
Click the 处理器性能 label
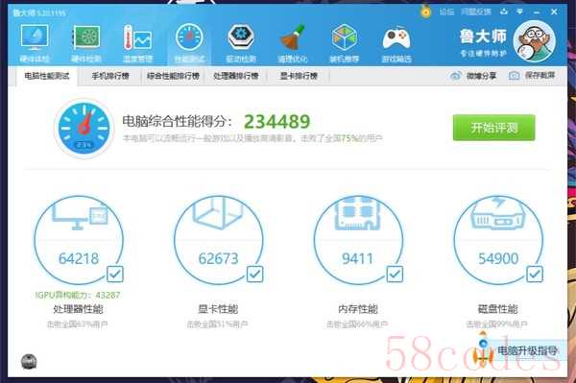[79, 309]
